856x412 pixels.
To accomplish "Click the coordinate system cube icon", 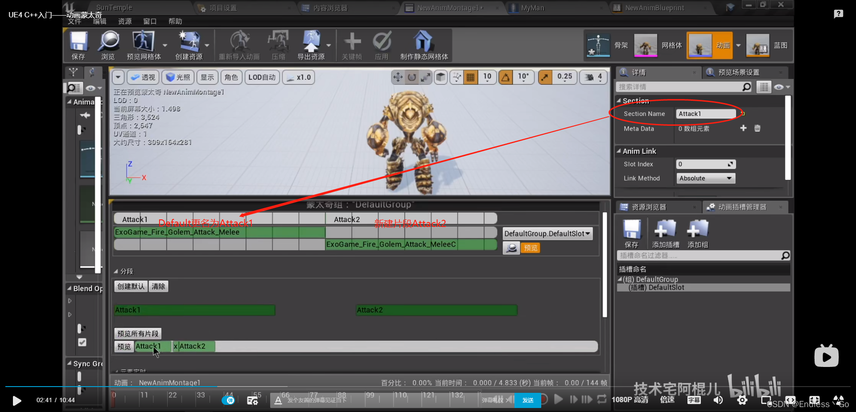I will 441,77.
